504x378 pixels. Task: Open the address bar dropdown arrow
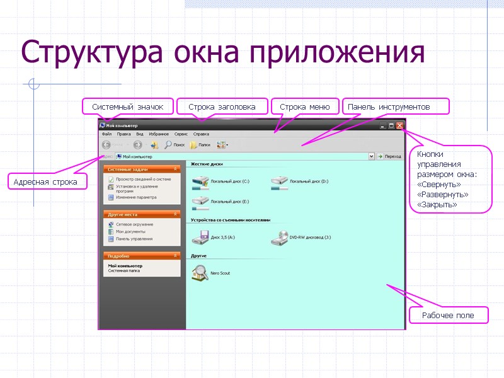pos(371,156)
